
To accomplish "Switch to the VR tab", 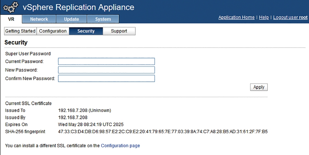I will 11,19.
